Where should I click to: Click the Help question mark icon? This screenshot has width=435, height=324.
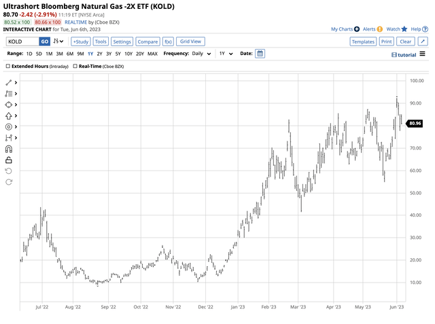click(x=425, y=29)
